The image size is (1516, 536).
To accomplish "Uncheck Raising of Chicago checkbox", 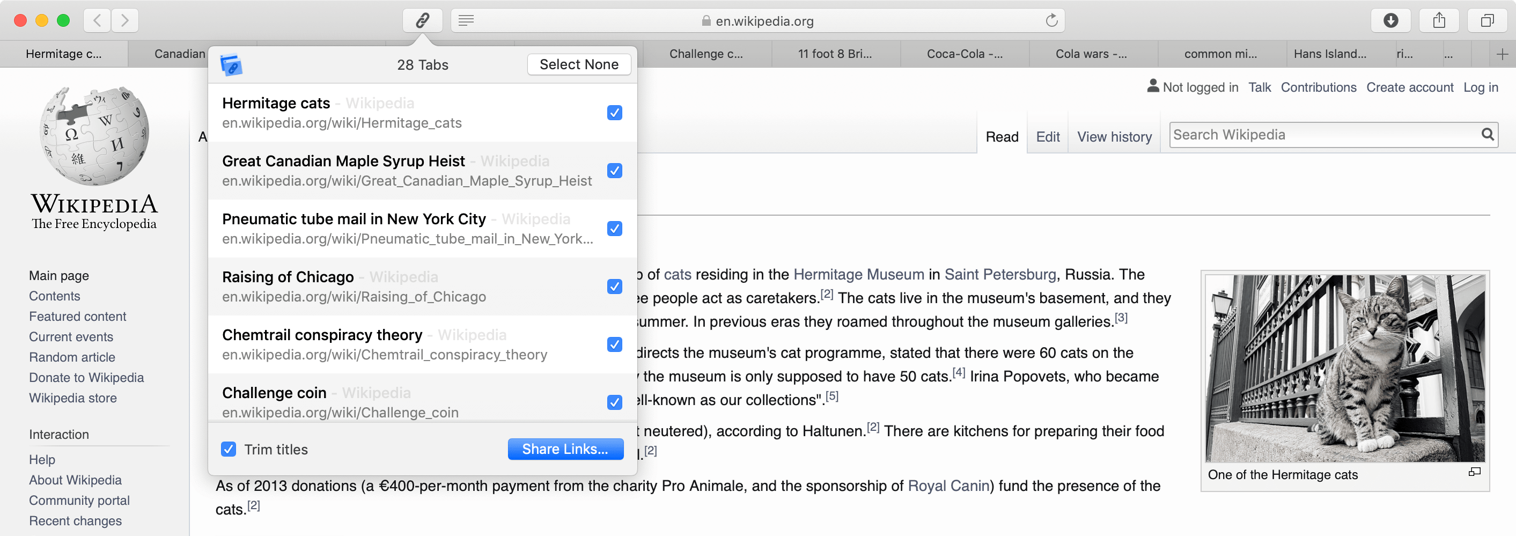I will click(614, 287).
